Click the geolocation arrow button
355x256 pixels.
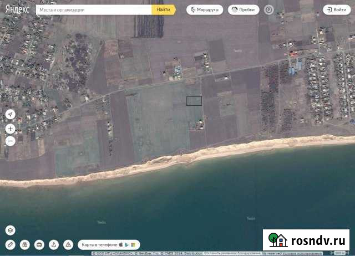point(10,114)
